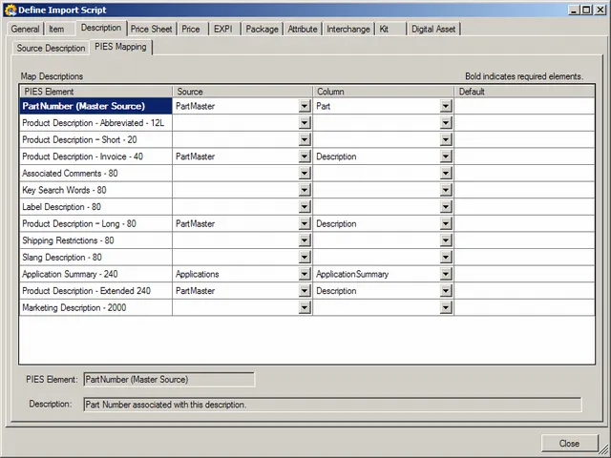Open the Interchange tab

point(348,30)
